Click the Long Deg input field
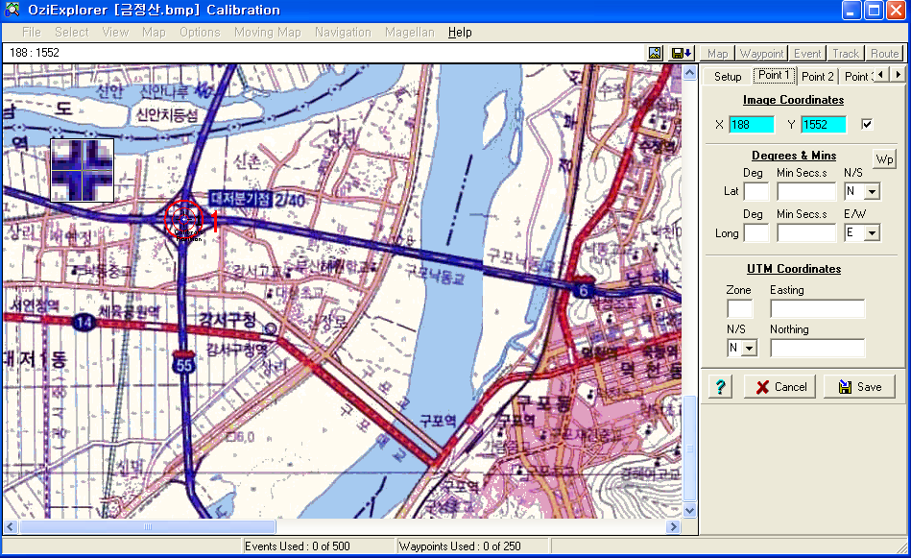911x558 pixels. click(756, 233)
